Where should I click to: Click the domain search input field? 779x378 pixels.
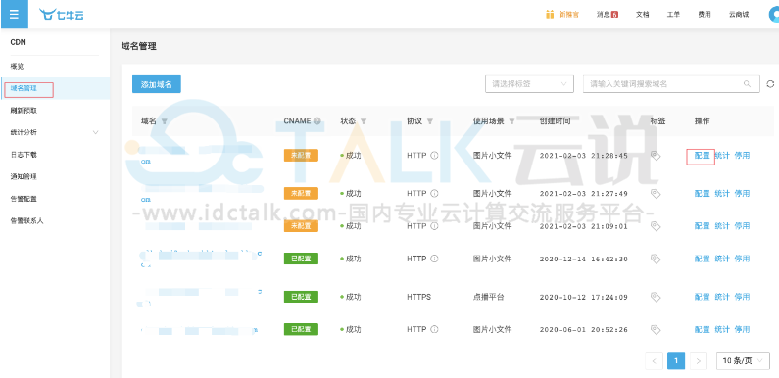[670, 84]
